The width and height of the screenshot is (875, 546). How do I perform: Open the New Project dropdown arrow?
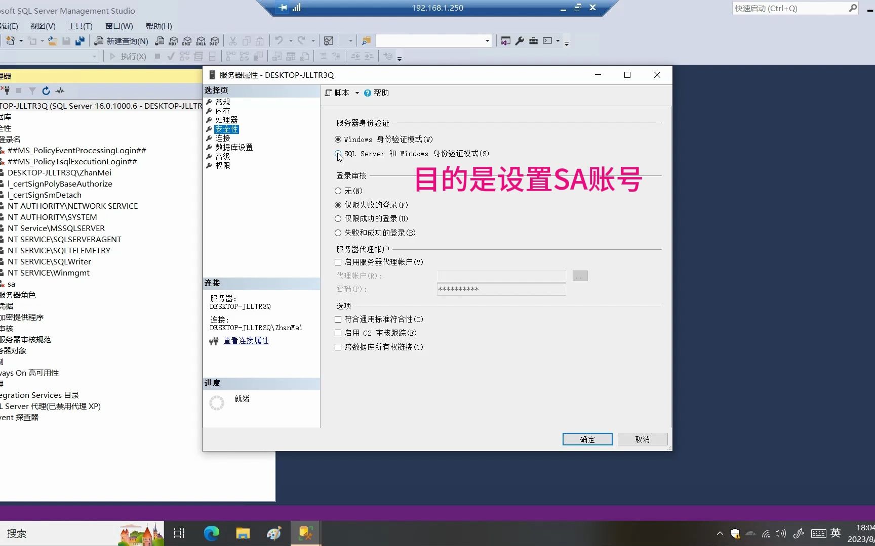click(21, 41)
